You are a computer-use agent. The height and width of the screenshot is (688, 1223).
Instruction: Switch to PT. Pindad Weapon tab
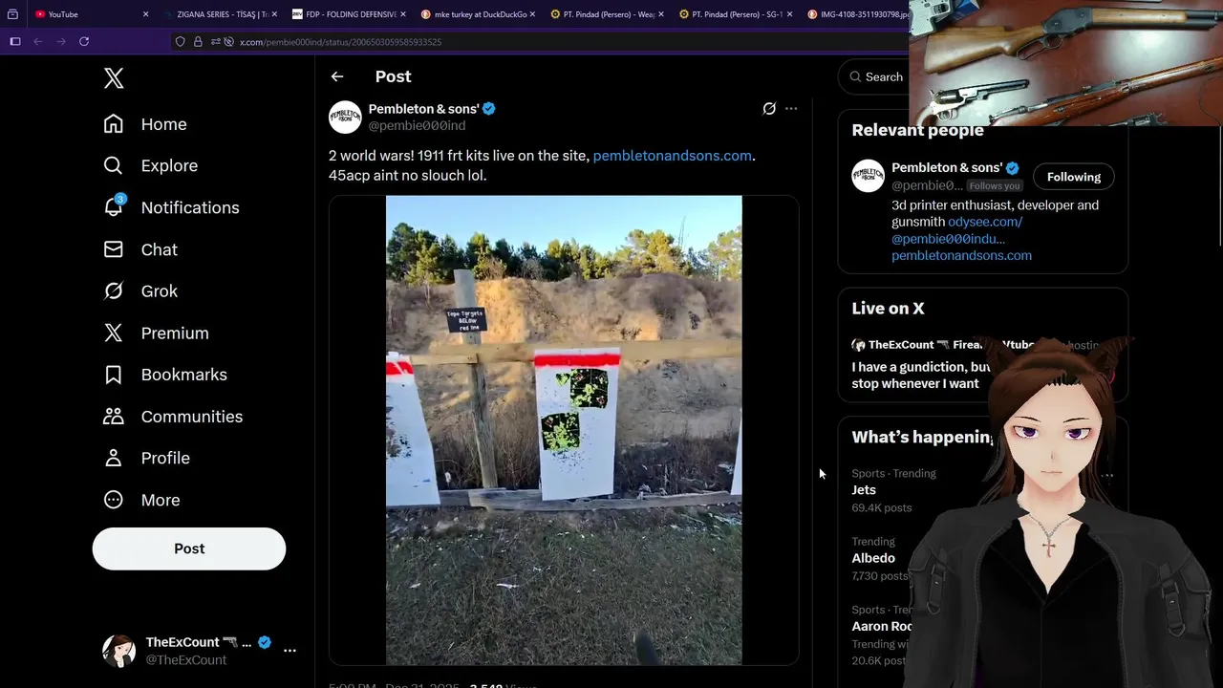pos(603,14)
